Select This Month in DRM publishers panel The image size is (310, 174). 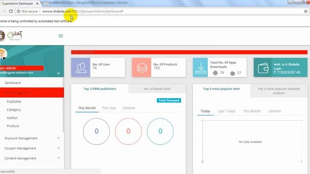pyautogui.click(x=87, y=108)
